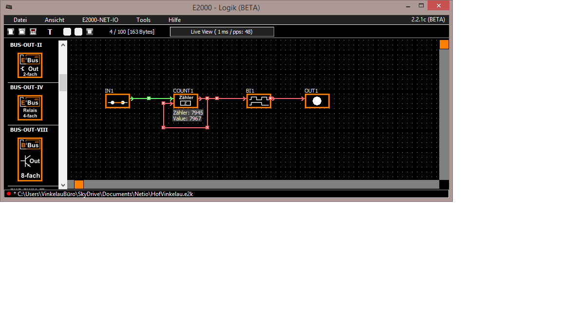This screenshot has height=316, width=561.
Task: Select the OUT1 output block
Action: click(x=317, y=101)
